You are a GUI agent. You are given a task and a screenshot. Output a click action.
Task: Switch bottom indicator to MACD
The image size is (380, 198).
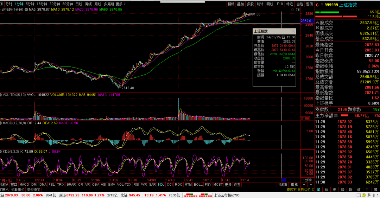24,185
